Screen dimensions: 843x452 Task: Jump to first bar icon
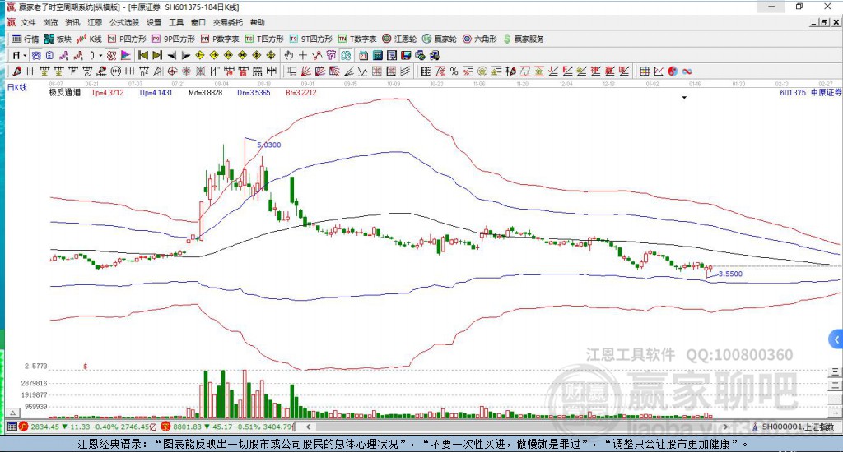click(143, 55)
